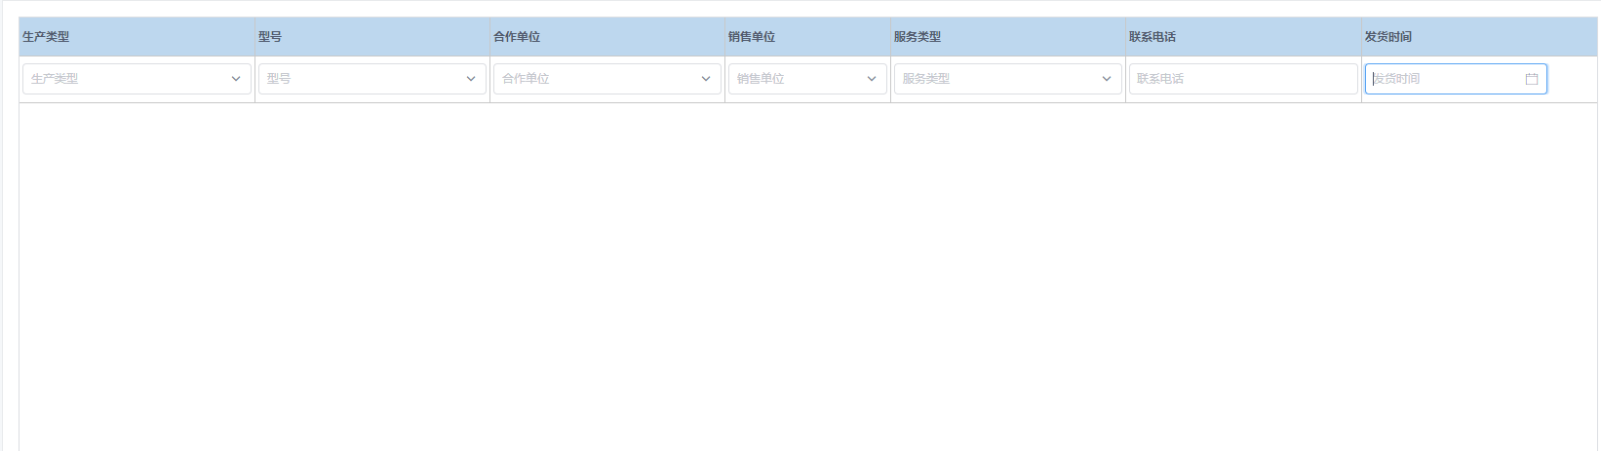Open the 型号 filter dropdown
Viewport: 1601px width, 451px height.
tap(372, 79)
